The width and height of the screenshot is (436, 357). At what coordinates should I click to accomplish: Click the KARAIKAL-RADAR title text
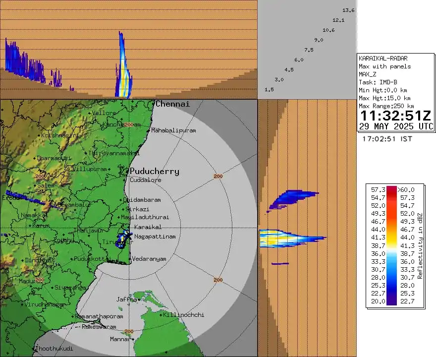pyautogui.click(x=383, y=59)
